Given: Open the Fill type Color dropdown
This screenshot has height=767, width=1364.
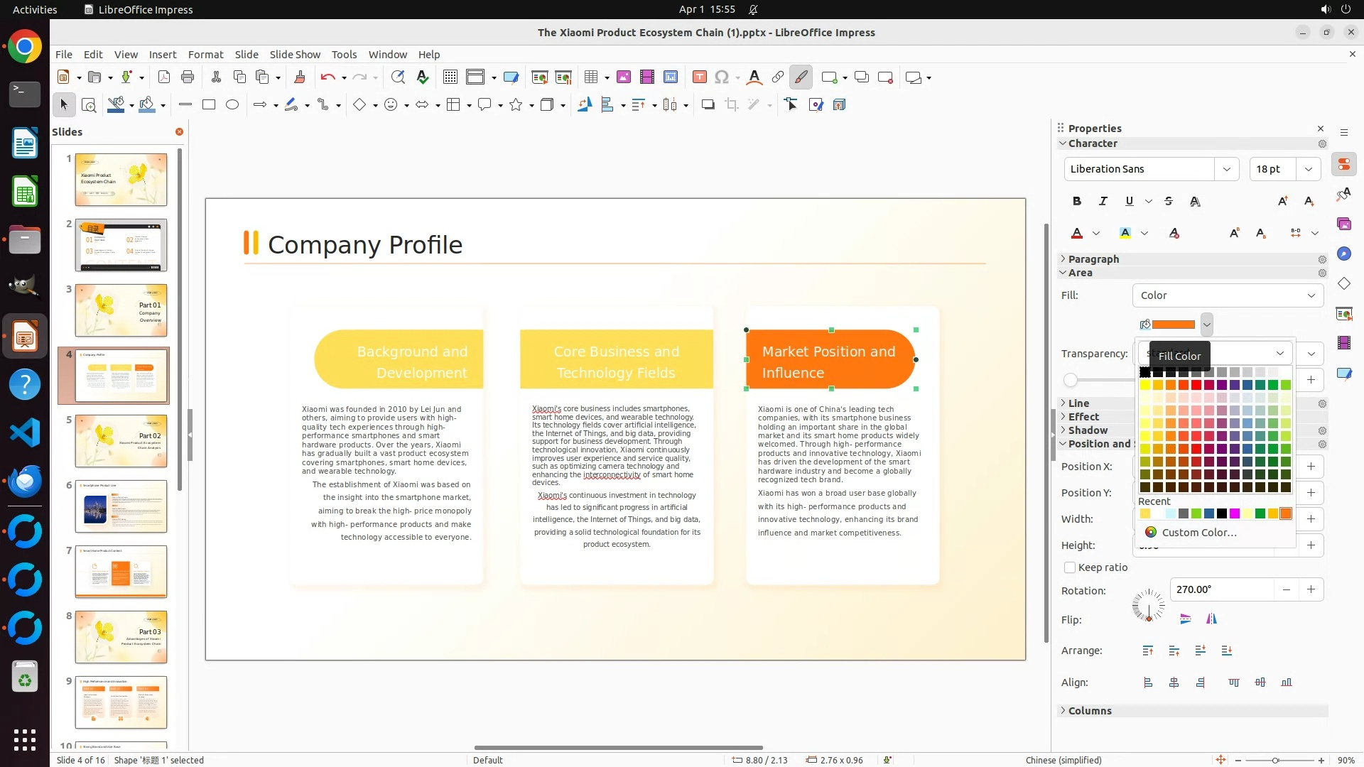Looking at the screenshot, I should tap(1228, 295).
